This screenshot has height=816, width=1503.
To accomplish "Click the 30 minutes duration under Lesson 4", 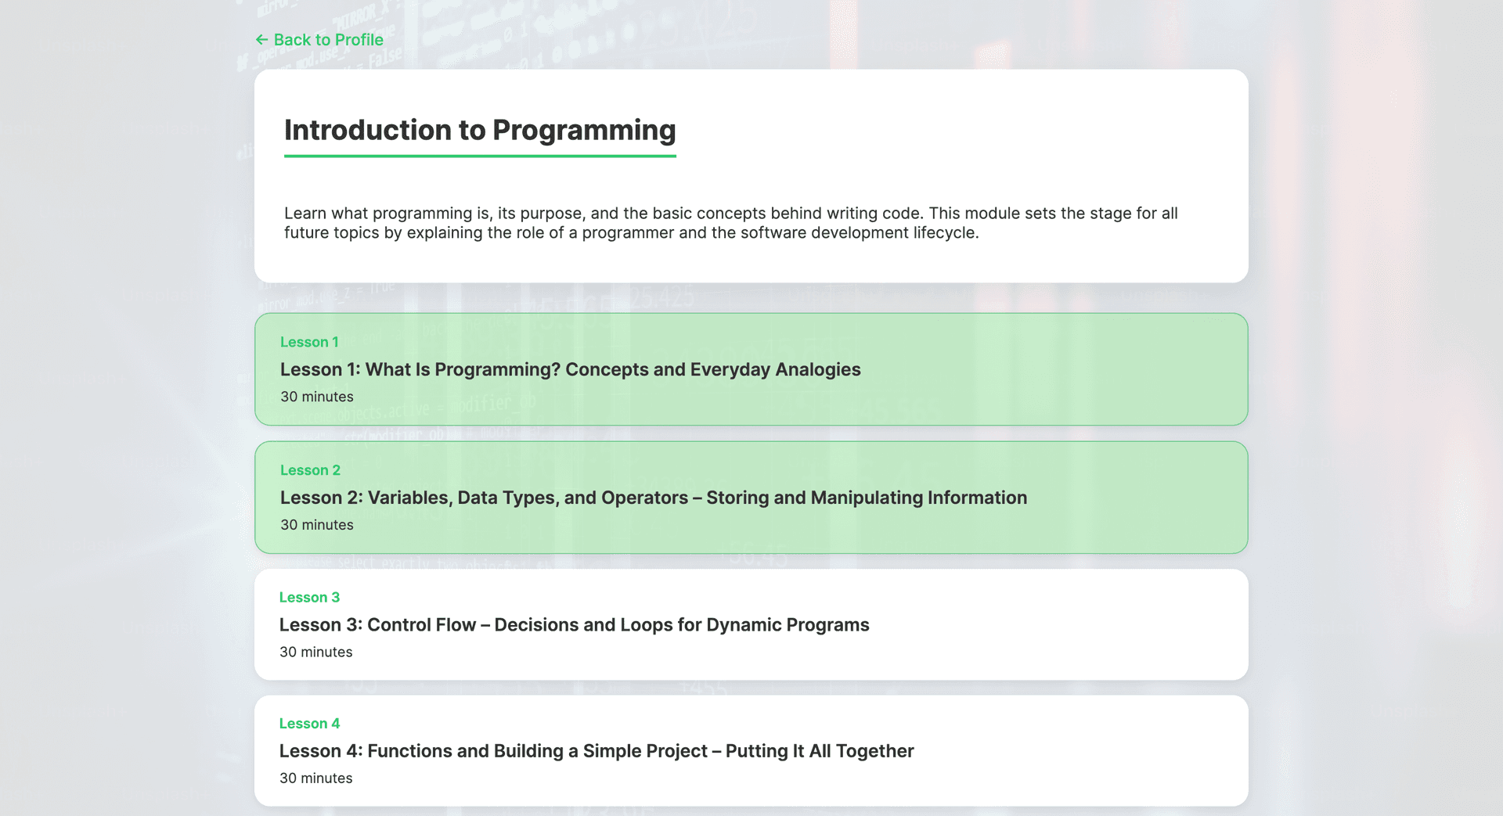I will tap(315, 778).
